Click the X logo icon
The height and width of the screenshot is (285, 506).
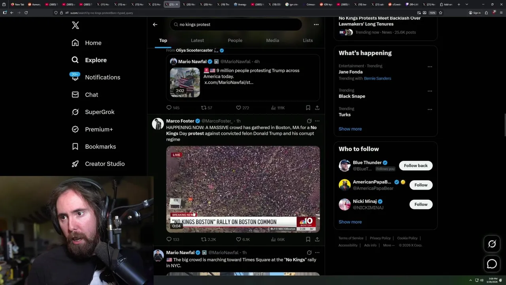pyautogui.click(x=76, y=26)
